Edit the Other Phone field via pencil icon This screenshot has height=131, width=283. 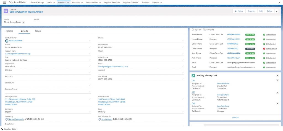pos(183,60)
